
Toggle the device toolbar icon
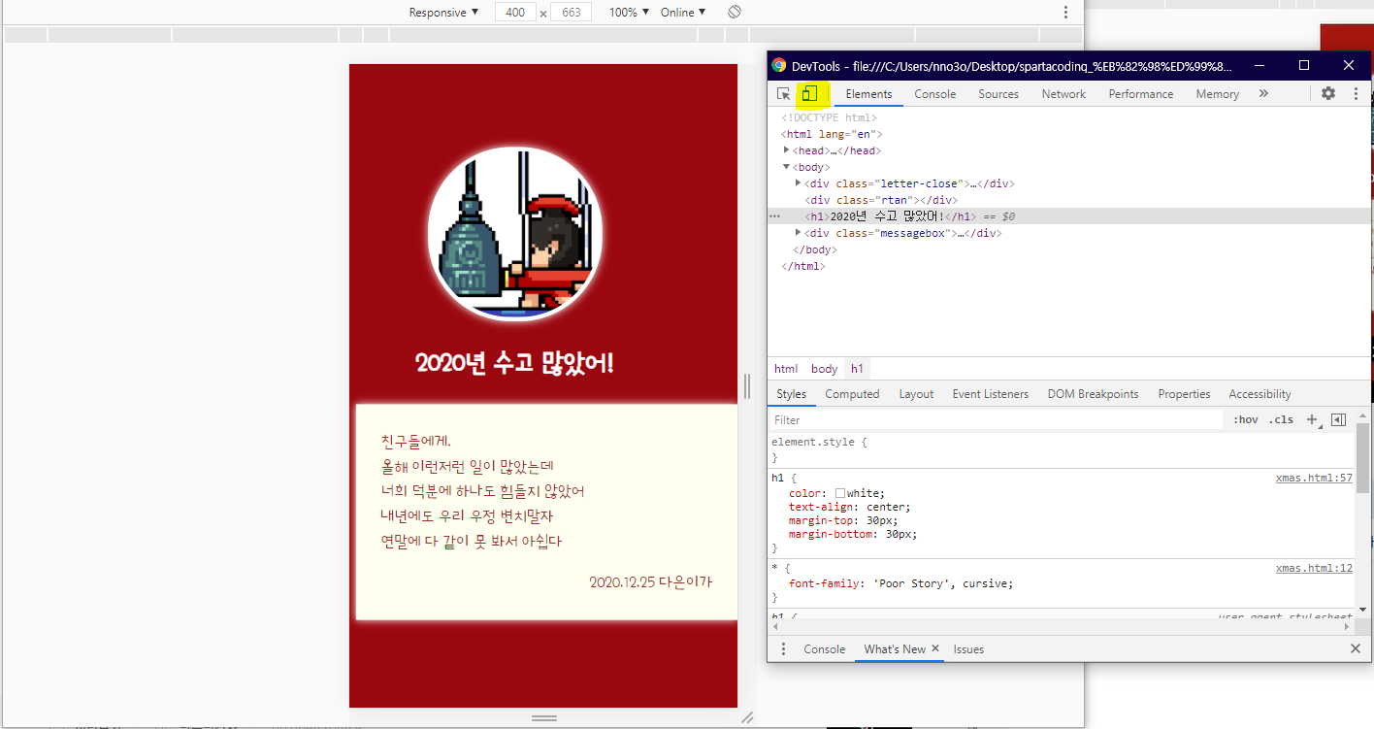click(810, 94)
